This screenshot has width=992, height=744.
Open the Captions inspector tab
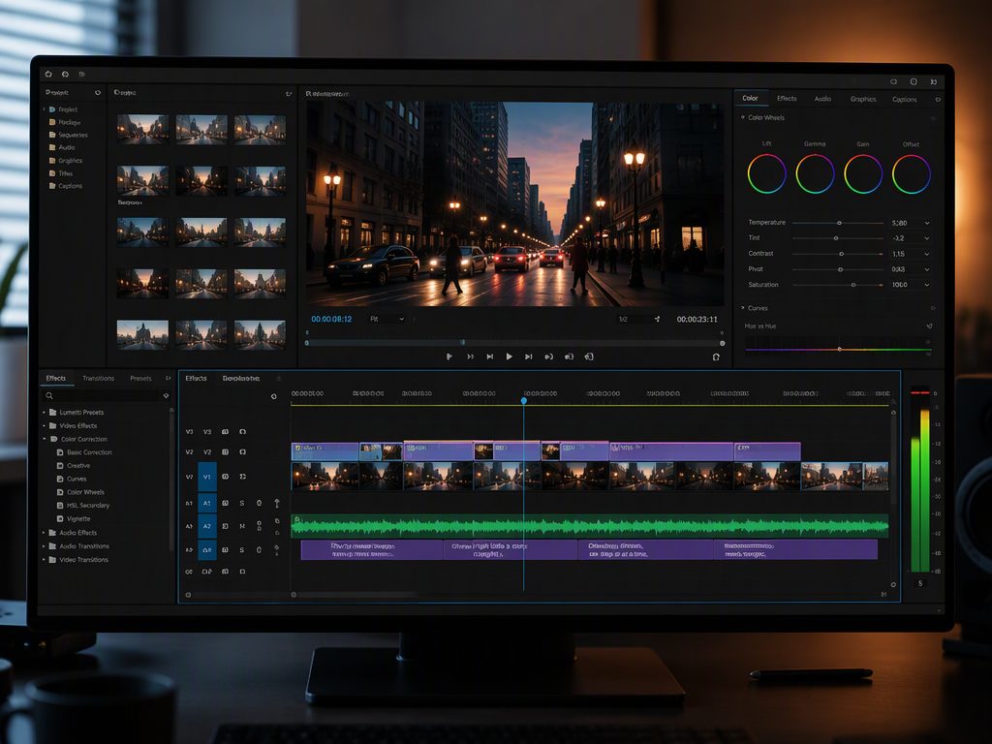coord(904,100)
